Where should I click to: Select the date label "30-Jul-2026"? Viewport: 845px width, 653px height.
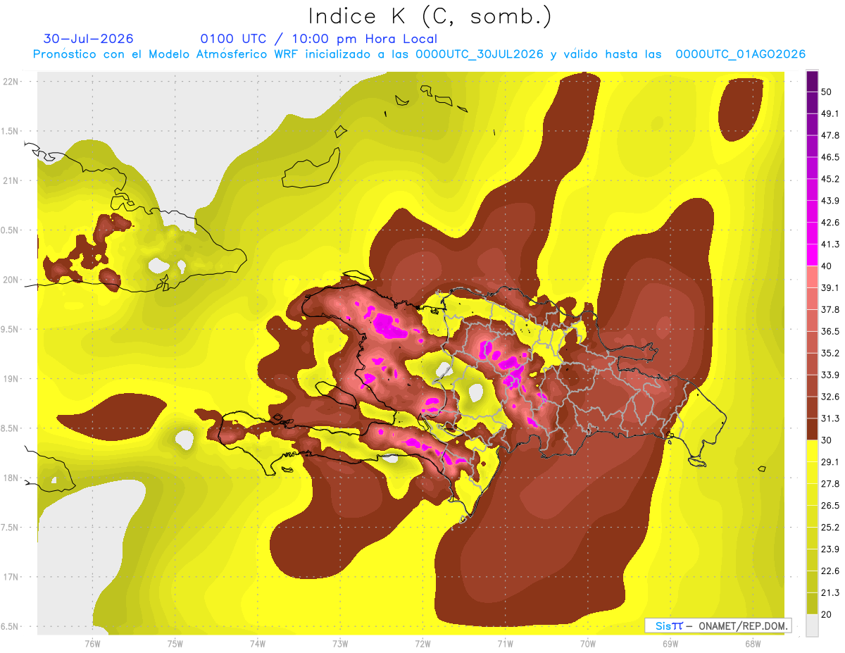click(x=89, y=39)
